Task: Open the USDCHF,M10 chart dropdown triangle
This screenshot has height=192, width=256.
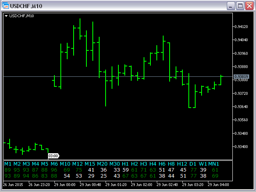Action: pos(6,16)
